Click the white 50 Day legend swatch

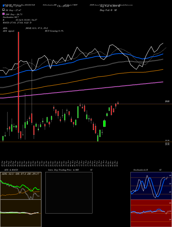click(x=3, y=10)
